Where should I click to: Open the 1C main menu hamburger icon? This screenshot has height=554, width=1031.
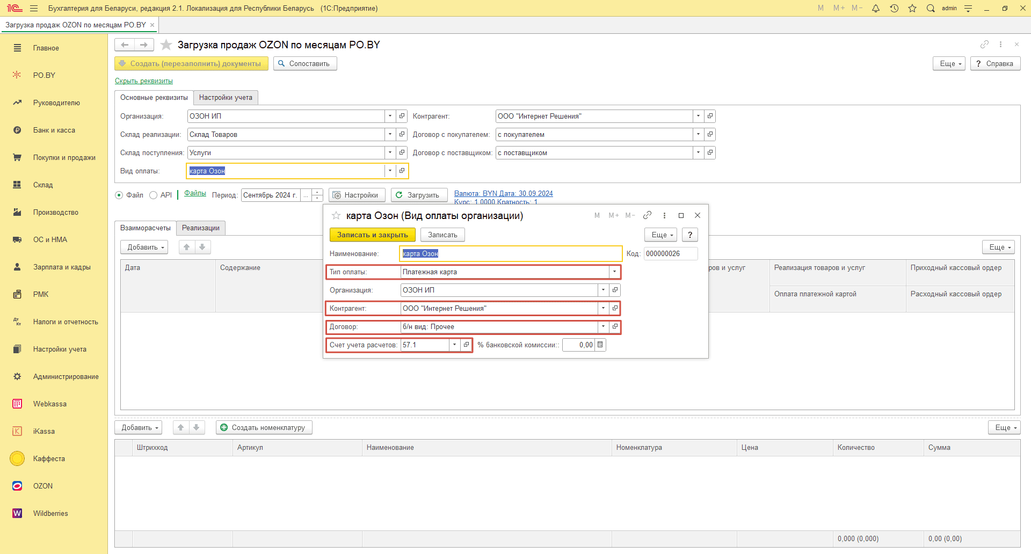(x=34, y=8)
